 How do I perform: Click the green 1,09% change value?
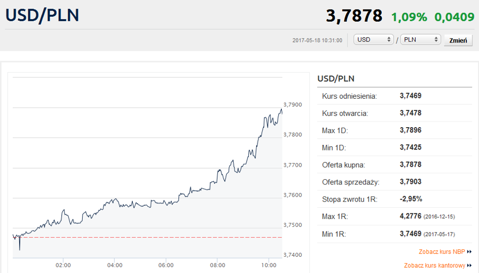click(x=409, y=17)
